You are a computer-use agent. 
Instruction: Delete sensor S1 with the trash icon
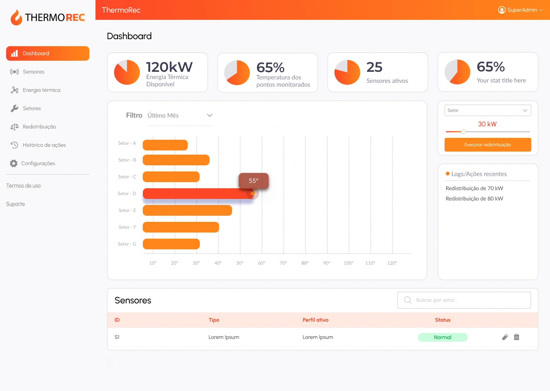pos(516,337)
